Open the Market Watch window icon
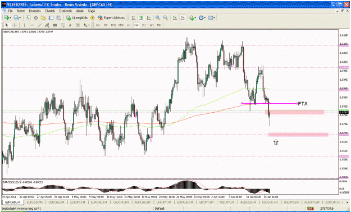 [28, 18]
